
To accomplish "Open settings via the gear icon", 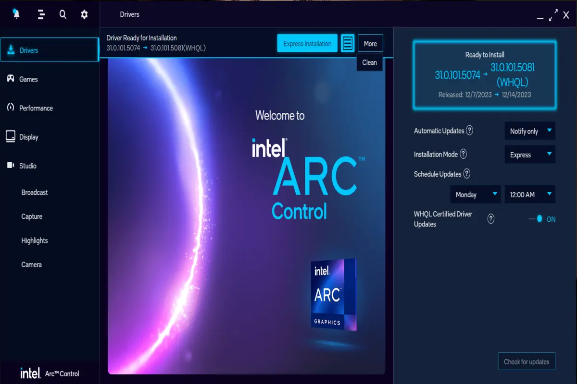I will (x=84, y=14).
